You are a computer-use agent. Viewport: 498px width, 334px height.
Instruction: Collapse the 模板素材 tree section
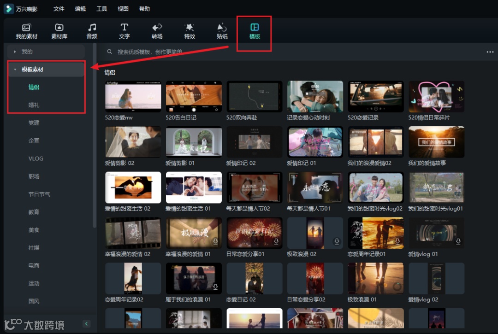pos(15,69)
